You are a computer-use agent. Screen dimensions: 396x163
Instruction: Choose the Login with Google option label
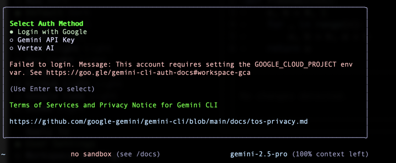(x=52, y=32)
